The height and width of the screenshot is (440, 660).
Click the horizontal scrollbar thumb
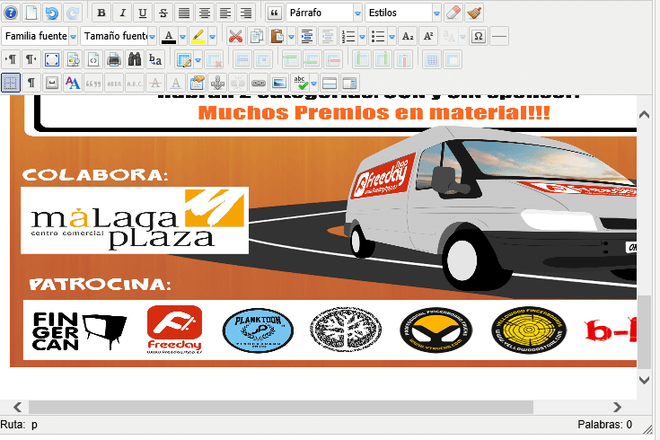281,407
